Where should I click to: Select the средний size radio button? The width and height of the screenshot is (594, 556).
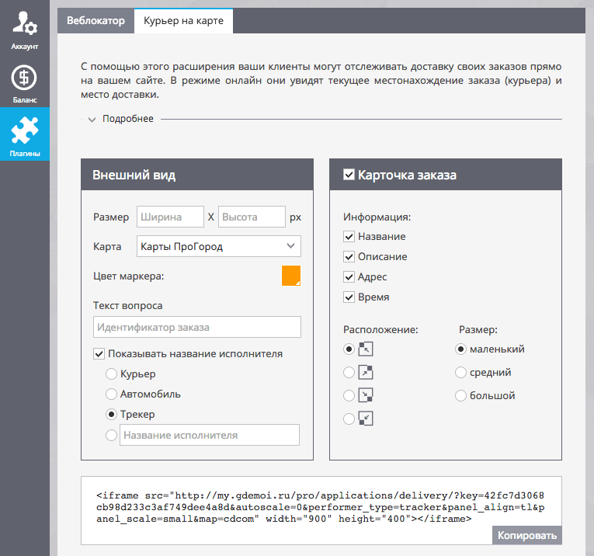tap(461, 373)
